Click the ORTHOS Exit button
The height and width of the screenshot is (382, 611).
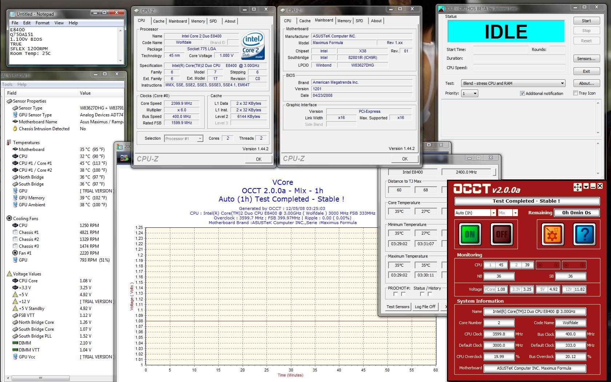pos(586,71)
